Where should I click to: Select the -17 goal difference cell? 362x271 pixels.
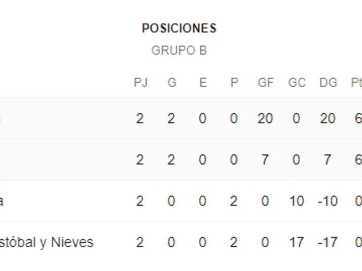[x=328, y=242]
